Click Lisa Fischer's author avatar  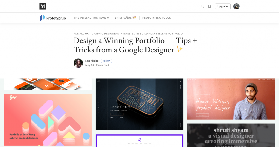pyautogui.click(x=78, y=63)
